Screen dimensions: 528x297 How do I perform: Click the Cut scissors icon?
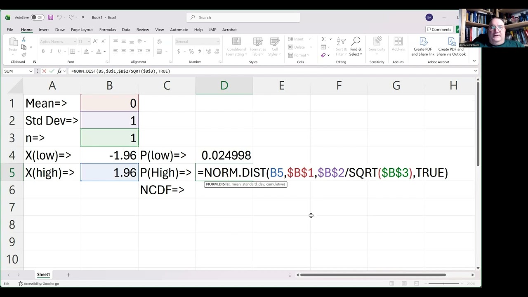[x=24, y=39]
